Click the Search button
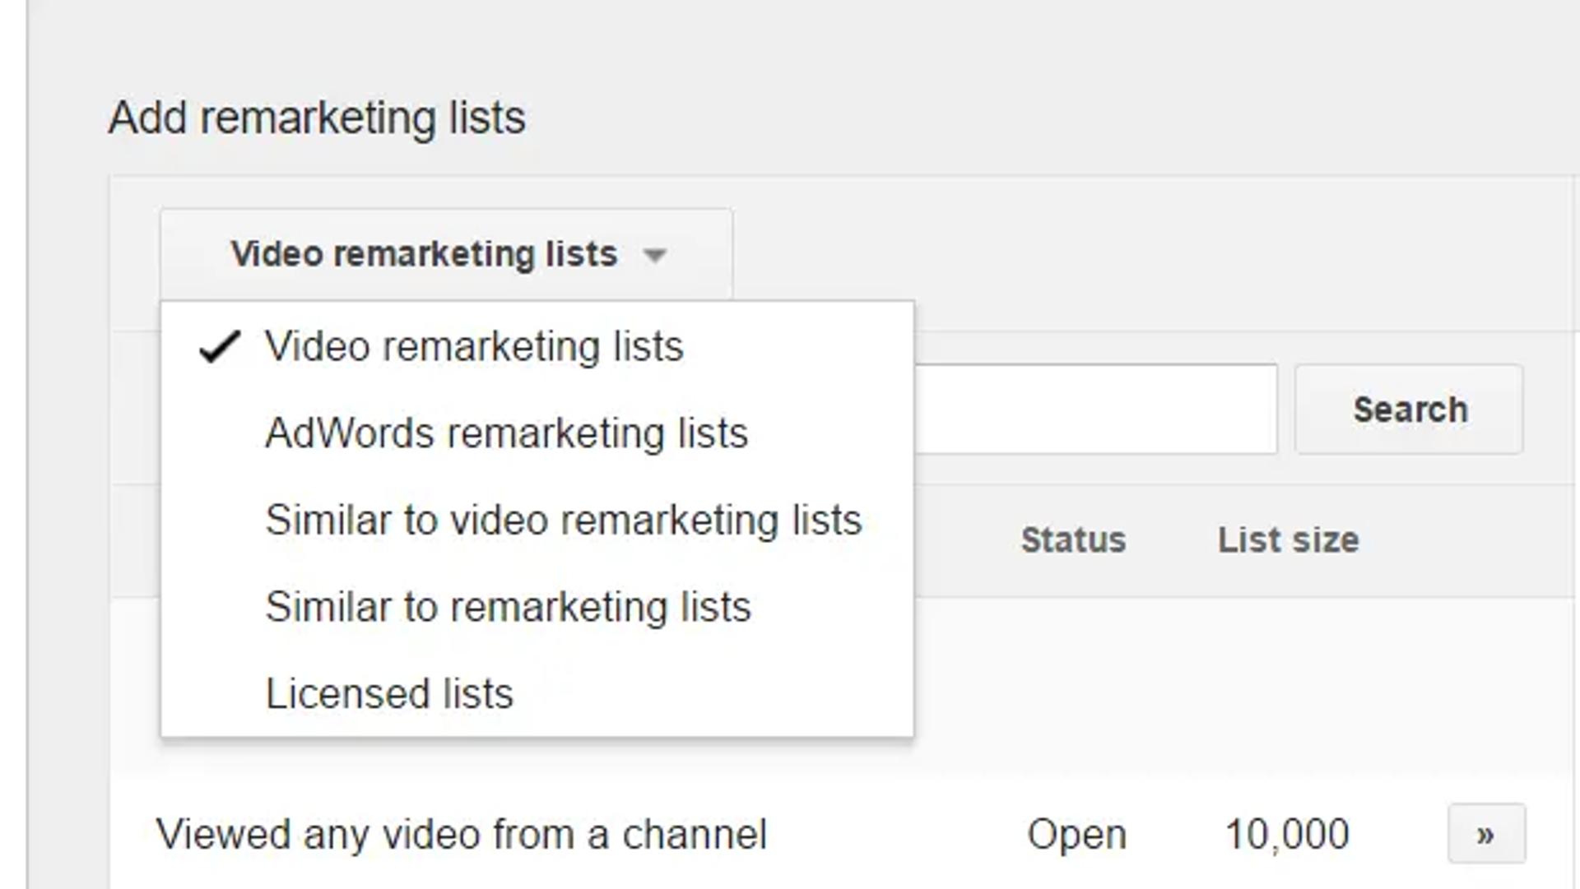 (x=1410, y=410)
